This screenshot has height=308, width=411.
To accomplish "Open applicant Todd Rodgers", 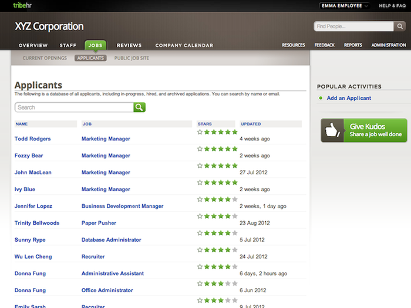I will pyautogui.click(x=32, y=138).
